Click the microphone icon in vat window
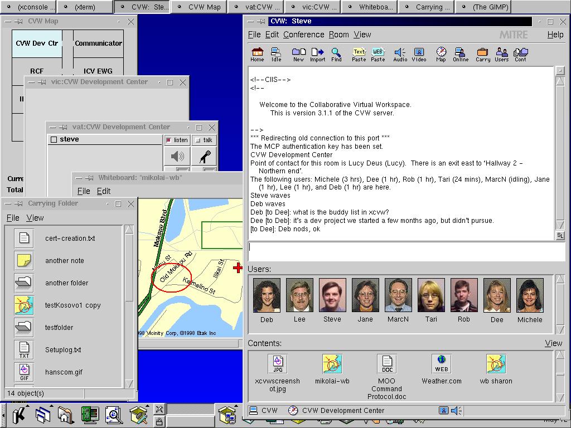 (x=204, y=157)
